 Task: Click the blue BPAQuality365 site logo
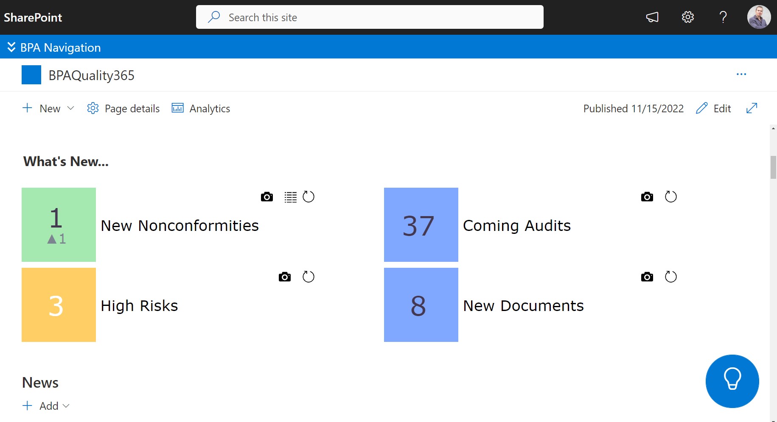31,75
